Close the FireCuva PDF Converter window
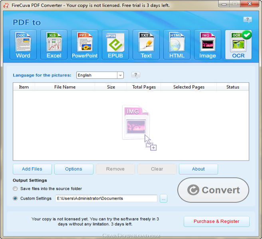This screenshot has width=262, height=239. [x=250, y=4]
